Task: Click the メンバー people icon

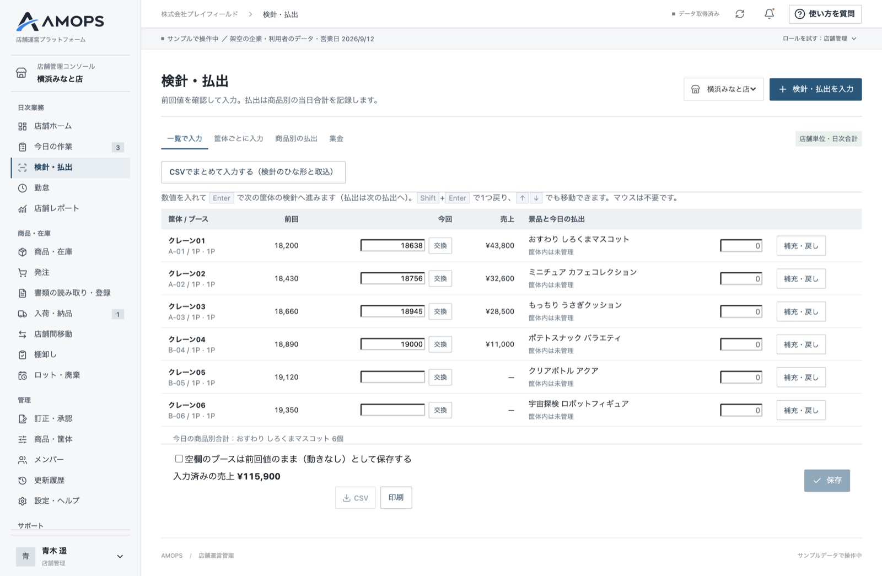Action: (23, 460)
